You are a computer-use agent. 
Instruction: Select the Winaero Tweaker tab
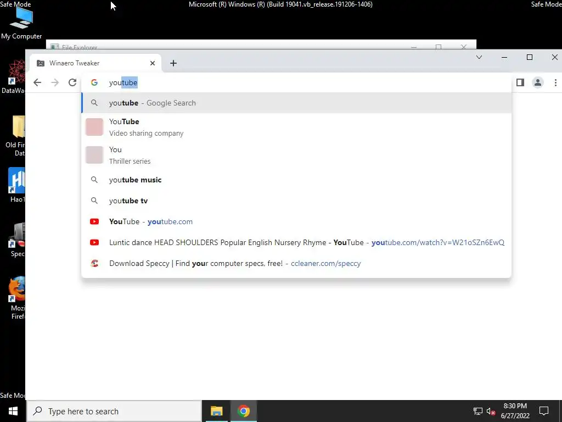[95, 63]
